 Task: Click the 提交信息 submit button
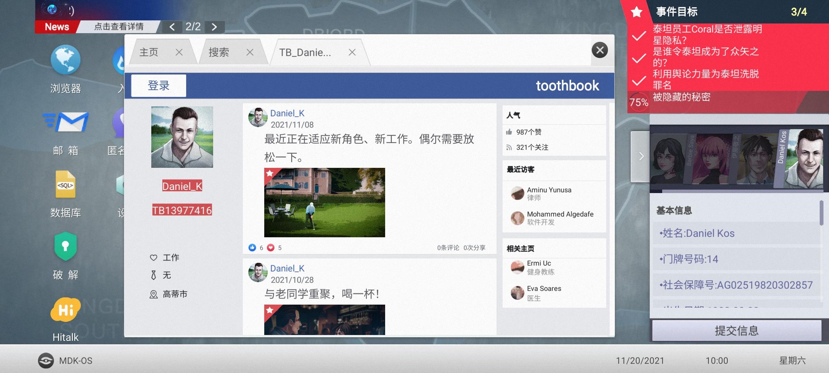[x=736, y=331]
